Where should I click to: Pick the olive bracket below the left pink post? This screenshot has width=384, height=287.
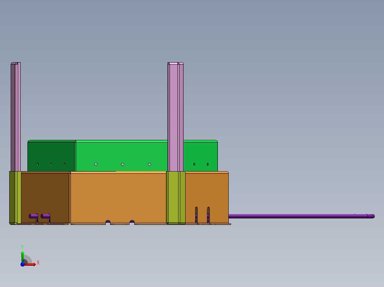(x=15, y=197)
